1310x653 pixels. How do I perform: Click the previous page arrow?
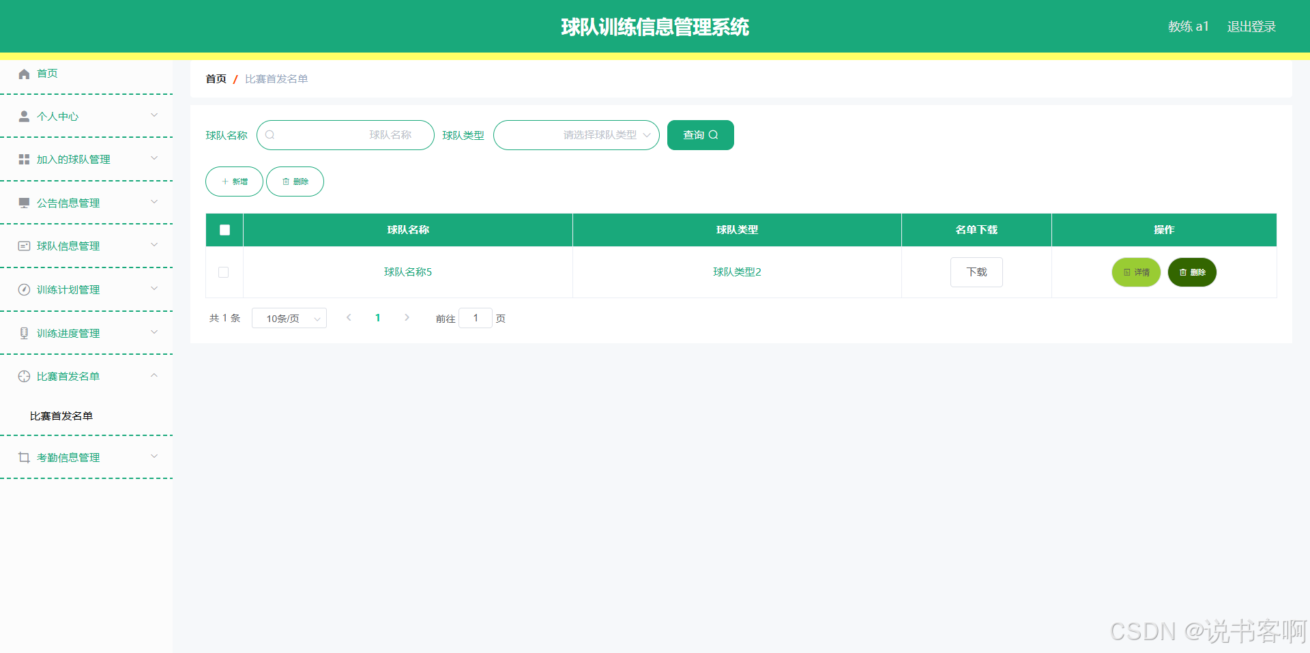[349, 318]
